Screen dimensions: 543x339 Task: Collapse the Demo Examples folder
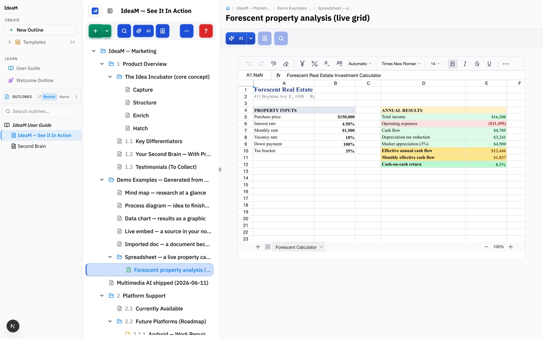[102, 180]
